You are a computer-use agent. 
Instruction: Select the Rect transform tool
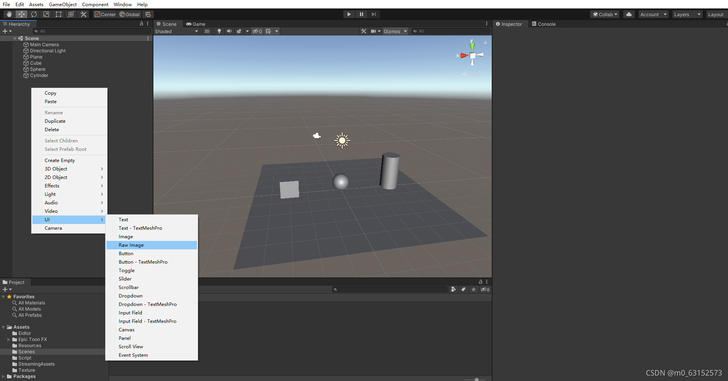click(x=58, y=14)
